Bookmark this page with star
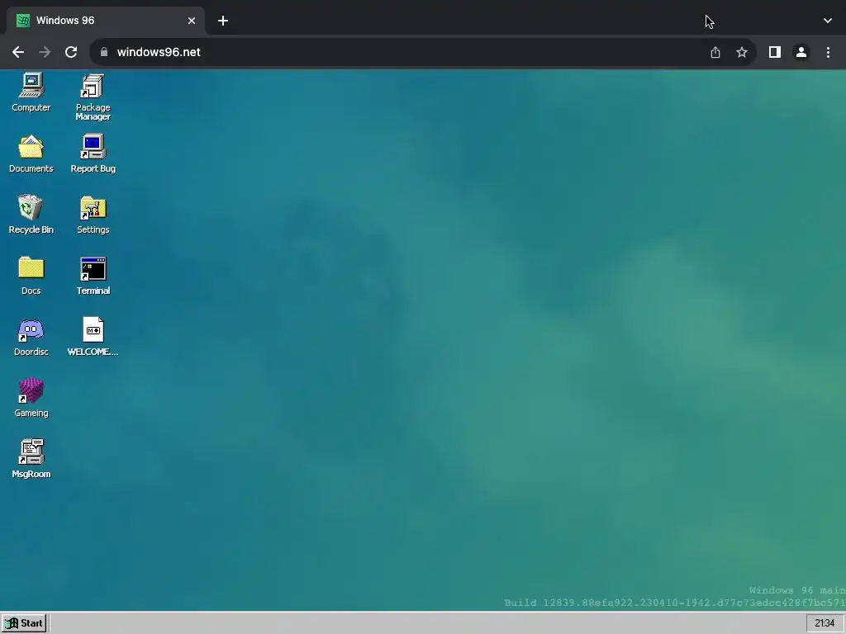Screen dimensions: 846x634 point(742,52)
